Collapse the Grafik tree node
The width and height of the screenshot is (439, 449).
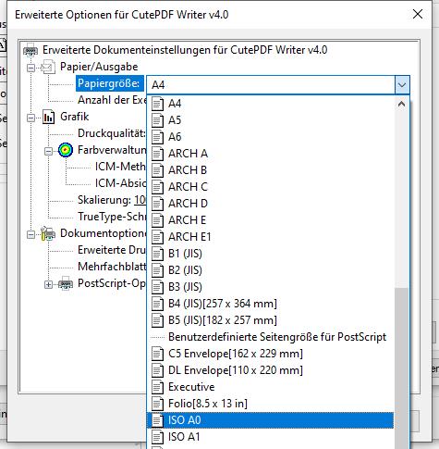(30, 118)
